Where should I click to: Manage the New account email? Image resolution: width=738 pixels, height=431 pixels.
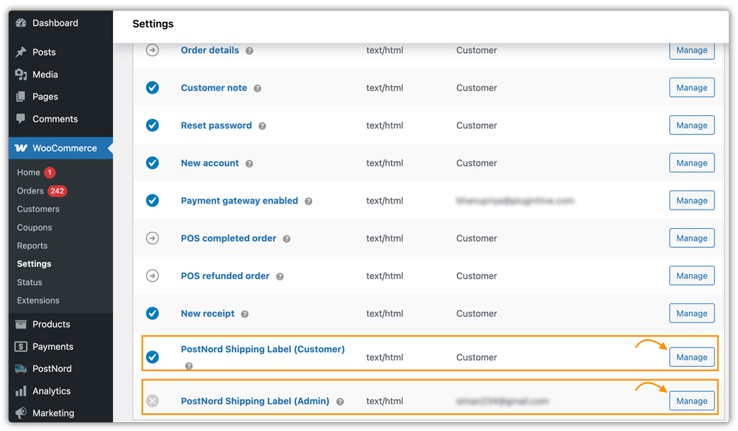(692, 163)
